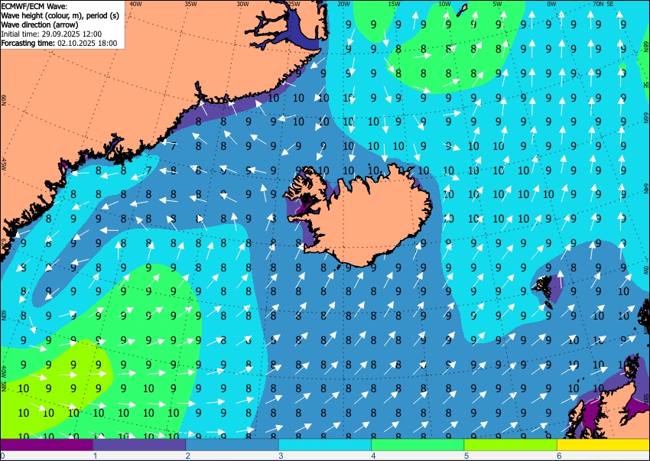The width and height of the screenshot is (650, 461).
Task: Click the yellow above-6 m legend swatch
Action: pos(603,445)
